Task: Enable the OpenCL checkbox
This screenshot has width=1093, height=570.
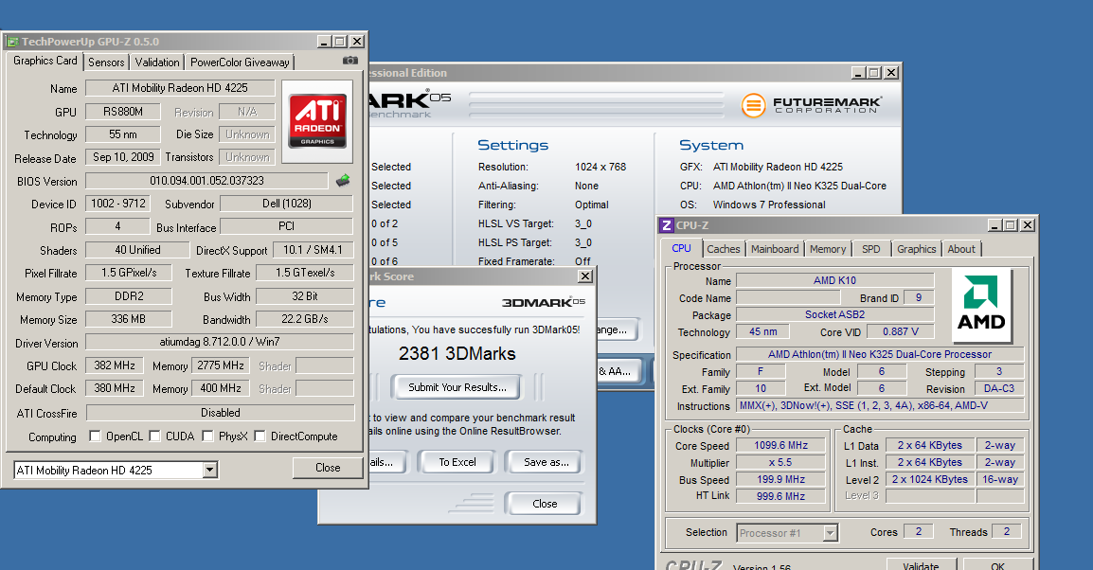Action: click(95, 436)
